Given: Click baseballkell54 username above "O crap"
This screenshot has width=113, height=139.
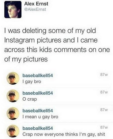Looking at the screenshot, I should tap(38, 93).
